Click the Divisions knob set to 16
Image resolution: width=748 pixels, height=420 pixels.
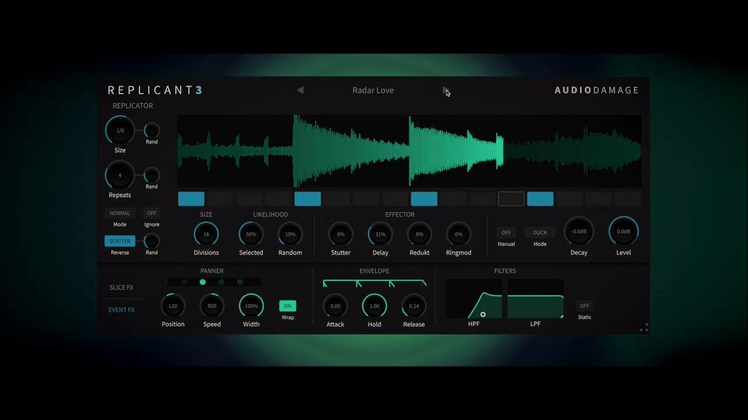pos(206,234)
